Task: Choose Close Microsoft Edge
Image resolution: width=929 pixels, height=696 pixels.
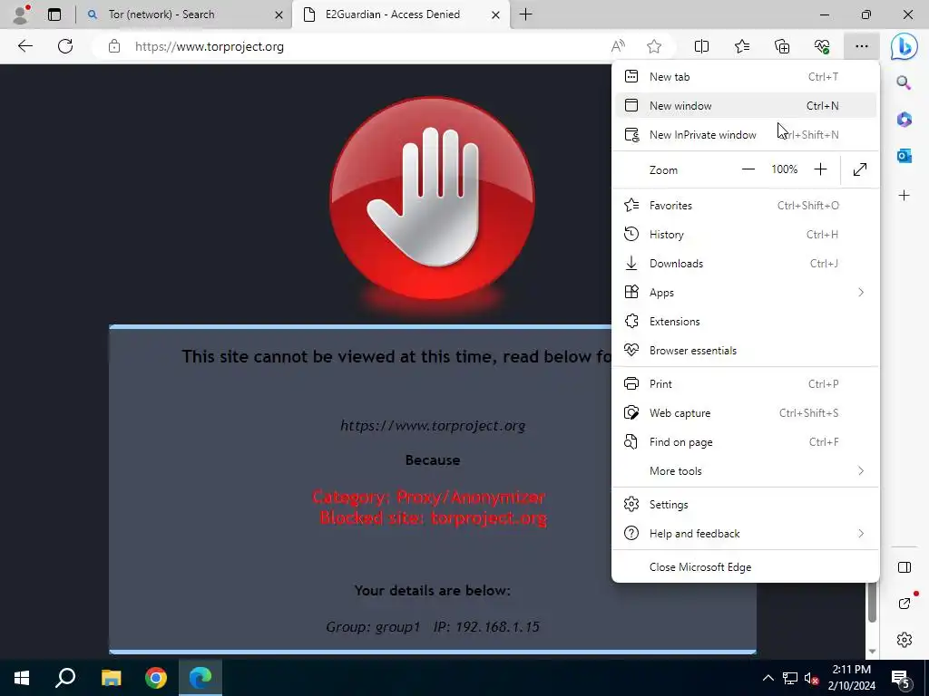Action: click(746, 567)
